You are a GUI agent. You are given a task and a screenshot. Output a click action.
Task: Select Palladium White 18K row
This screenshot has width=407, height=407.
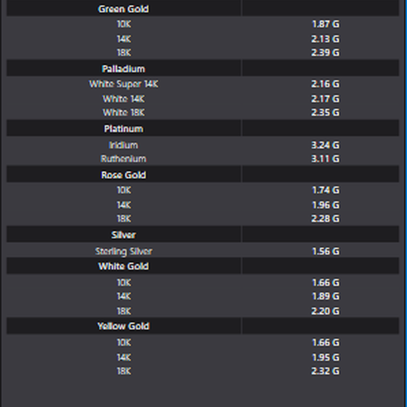coord(123,113)
